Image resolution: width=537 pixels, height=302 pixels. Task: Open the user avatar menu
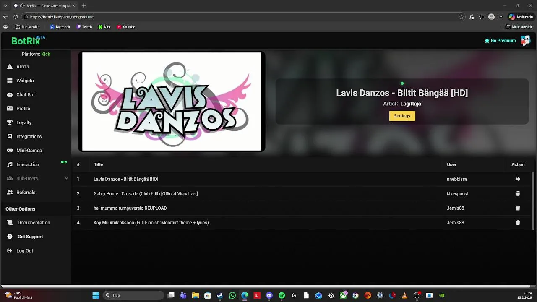525,41
